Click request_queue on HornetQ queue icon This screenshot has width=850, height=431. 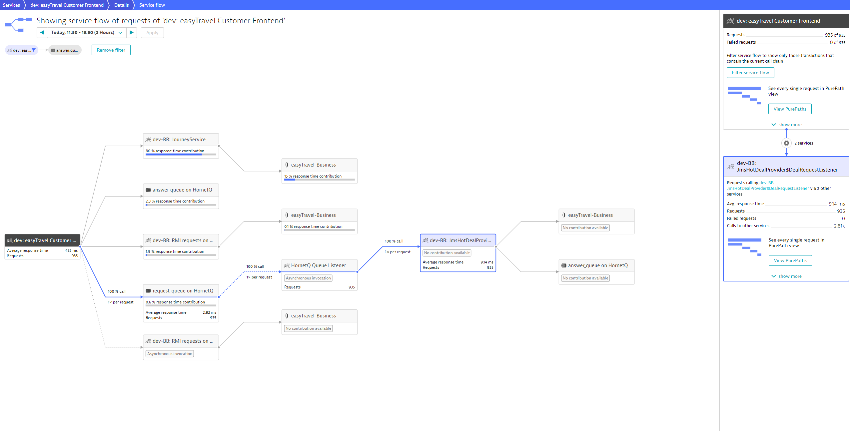point(148,291)
